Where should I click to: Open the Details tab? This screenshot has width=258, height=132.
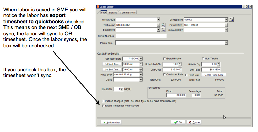pos(113,12)
